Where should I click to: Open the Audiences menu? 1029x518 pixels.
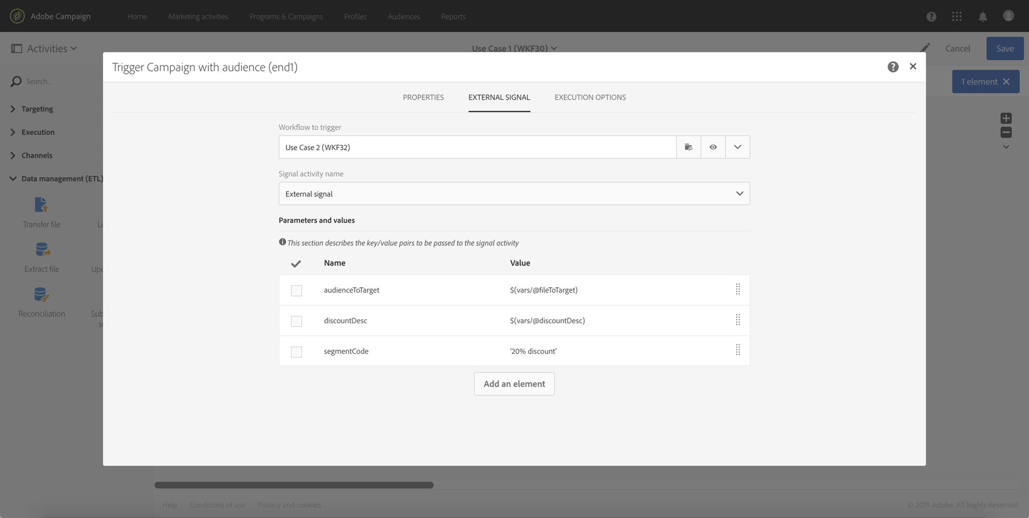pyautogui.click(x=404, y=17)
